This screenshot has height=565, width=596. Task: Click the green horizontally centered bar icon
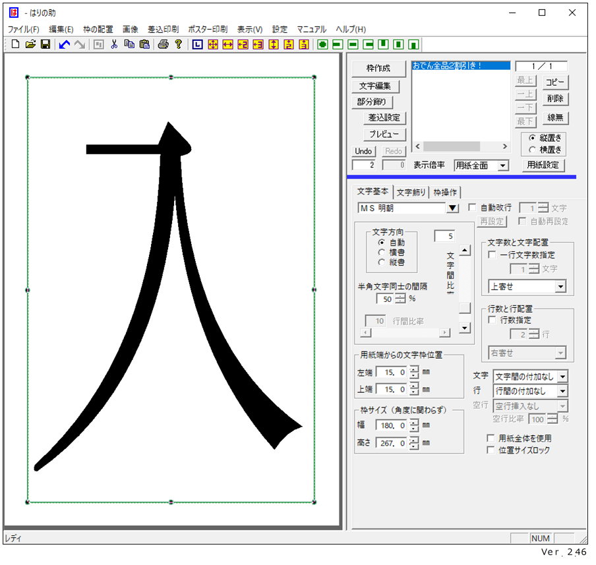[x=353, y=44]
